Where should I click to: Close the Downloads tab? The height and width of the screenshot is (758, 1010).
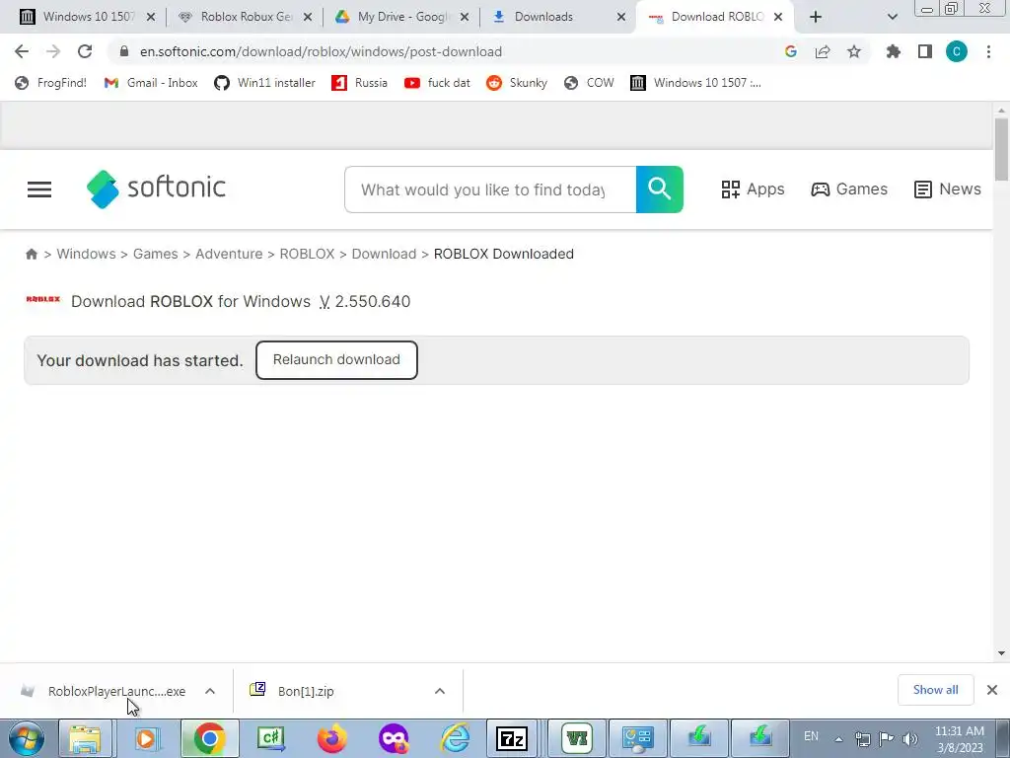coord(621,17)
